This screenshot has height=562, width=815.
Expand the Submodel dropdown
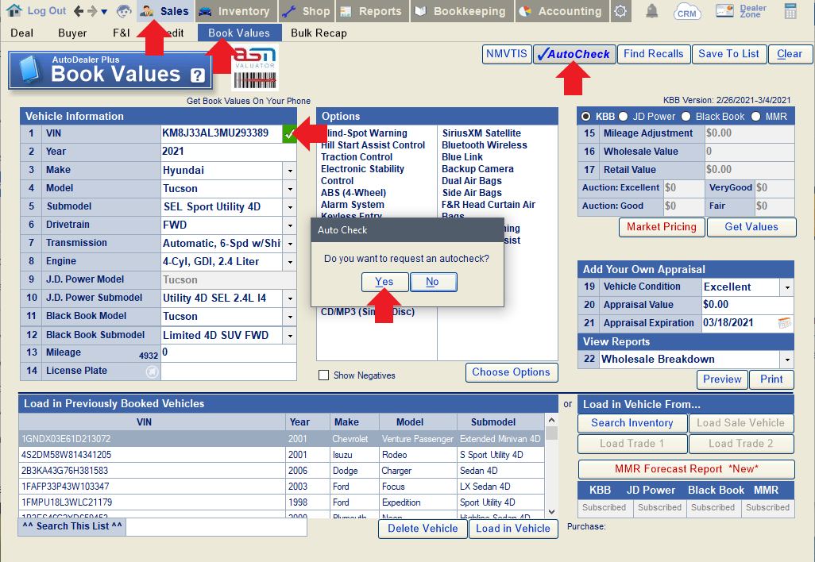pyautogui.click(x=290, y=206)
